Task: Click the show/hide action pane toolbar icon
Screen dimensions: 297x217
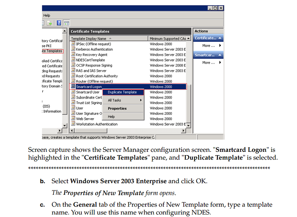Action: pyautogui.click(x=67, y=23)
